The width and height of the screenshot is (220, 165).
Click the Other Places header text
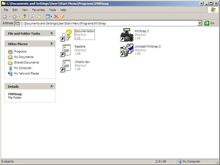point(18,44)
